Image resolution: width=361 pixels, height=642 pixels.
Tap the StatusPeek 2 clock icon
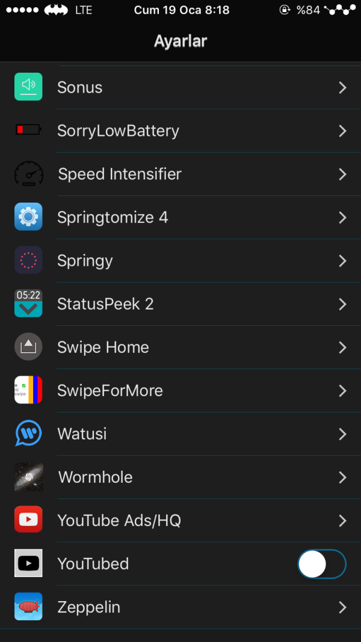(28, 304)
